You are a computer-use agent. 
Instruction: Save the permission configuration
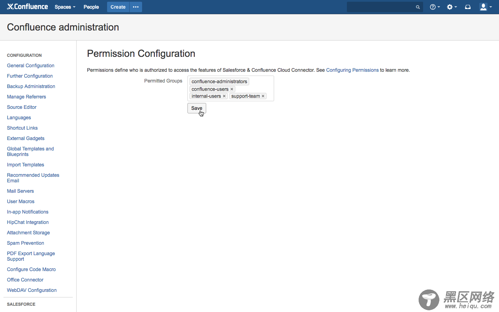[197, 108]
